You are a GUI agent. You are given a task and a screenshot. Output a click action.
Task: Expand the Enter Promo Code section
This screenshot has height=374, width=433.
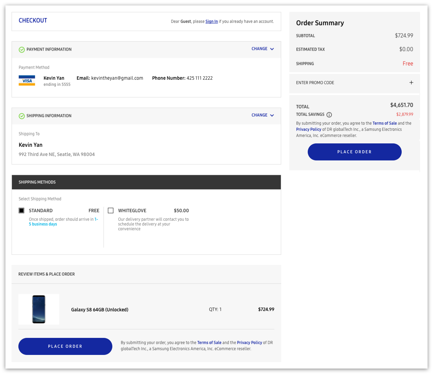click(x=315, y=83)
